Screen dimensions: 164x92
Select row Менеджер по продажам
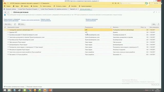point(81,50)
